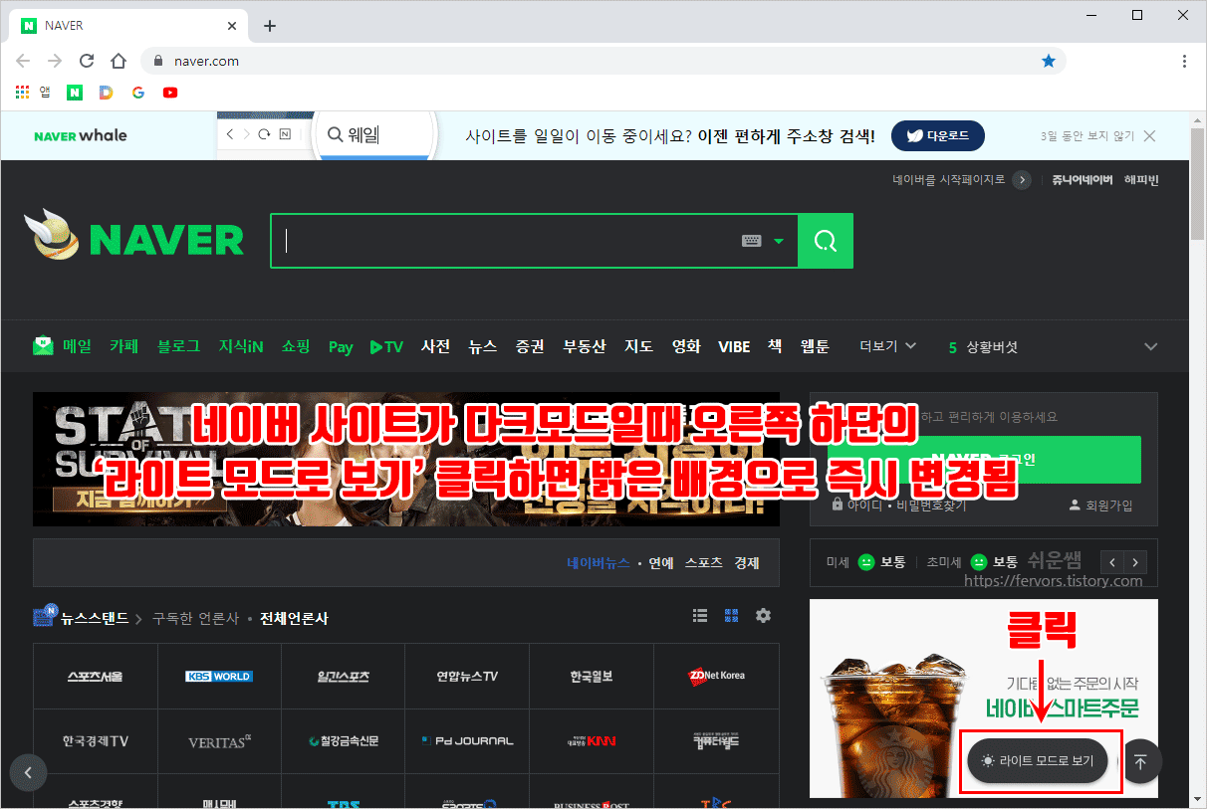Click the browser back arrow
1207x809 pixels.
tap(24, 61)
